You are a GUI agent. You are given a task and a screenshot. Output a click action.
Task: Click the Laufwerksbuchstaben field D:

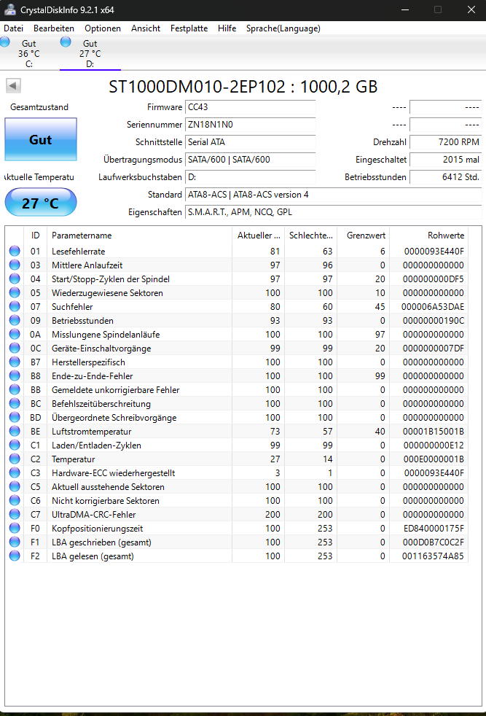250,177
